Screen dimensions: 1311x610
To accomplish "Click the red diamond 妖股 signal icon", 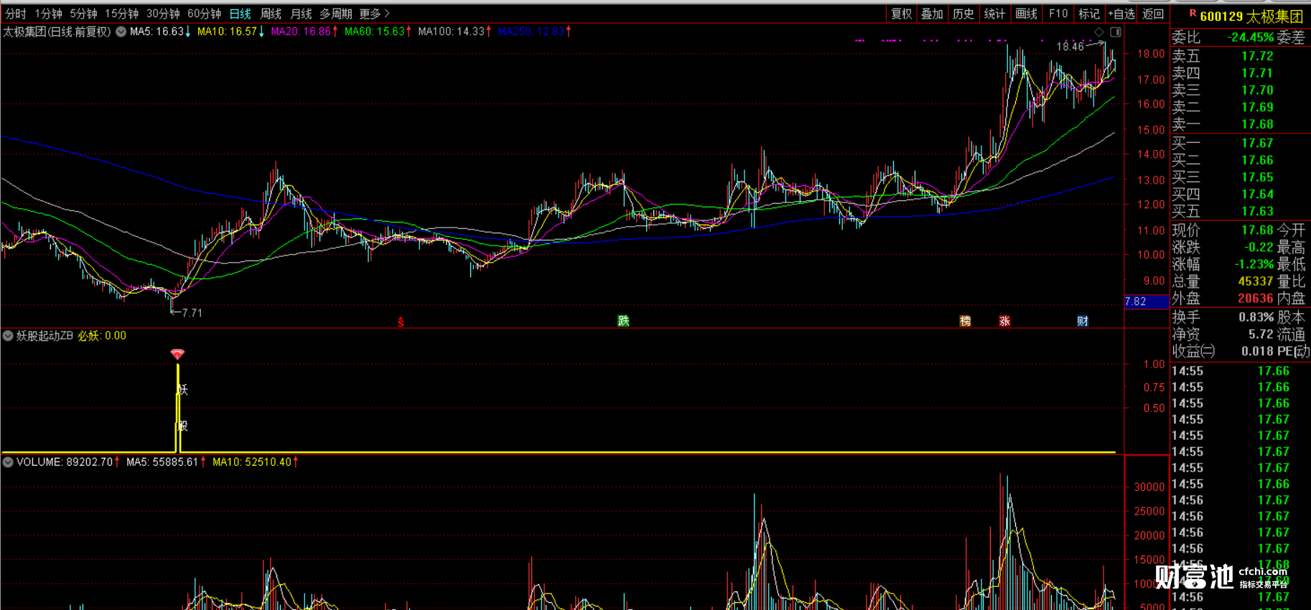I will coord(177,354).
